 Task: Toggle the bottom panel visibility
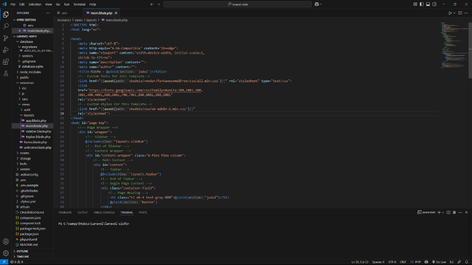point(427,4)
